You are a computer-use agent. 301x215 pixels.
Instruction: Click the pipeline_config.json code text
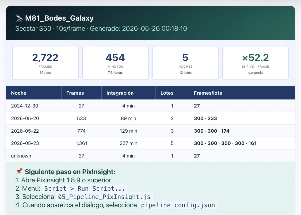[x=178, y=205]
